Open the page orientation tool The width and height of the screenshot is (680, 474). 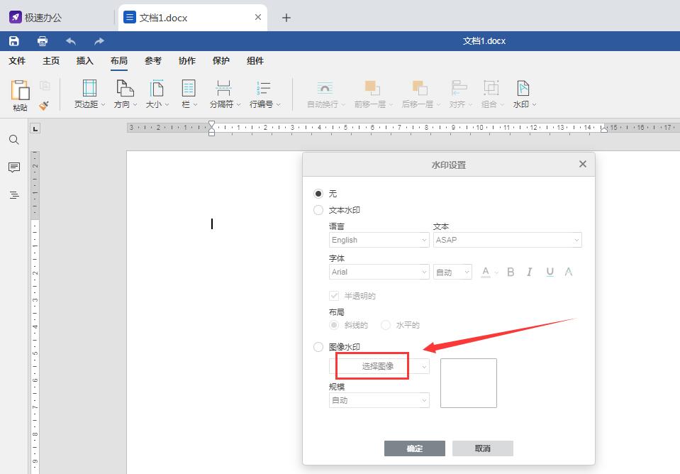(125, 94)
